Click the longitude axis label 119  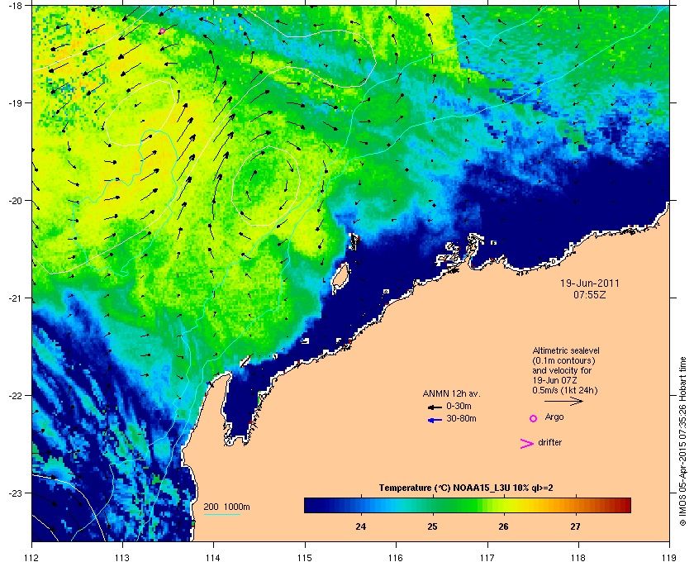(669, 557)
